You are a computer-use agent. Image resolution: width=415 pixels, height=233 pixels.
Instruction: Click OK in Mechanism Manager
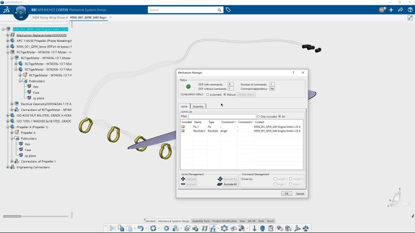pyautogui.click(x=286, y=194)
